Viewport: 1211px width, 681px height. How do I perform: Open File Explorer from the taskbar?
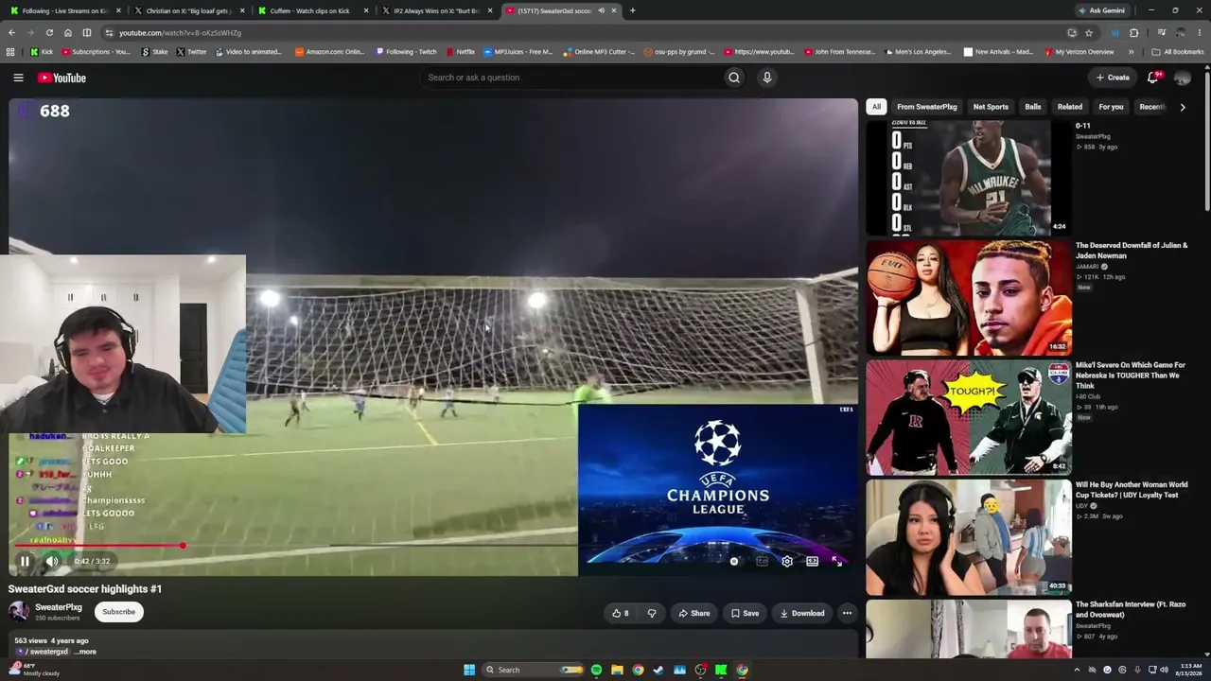click(617, 670)
